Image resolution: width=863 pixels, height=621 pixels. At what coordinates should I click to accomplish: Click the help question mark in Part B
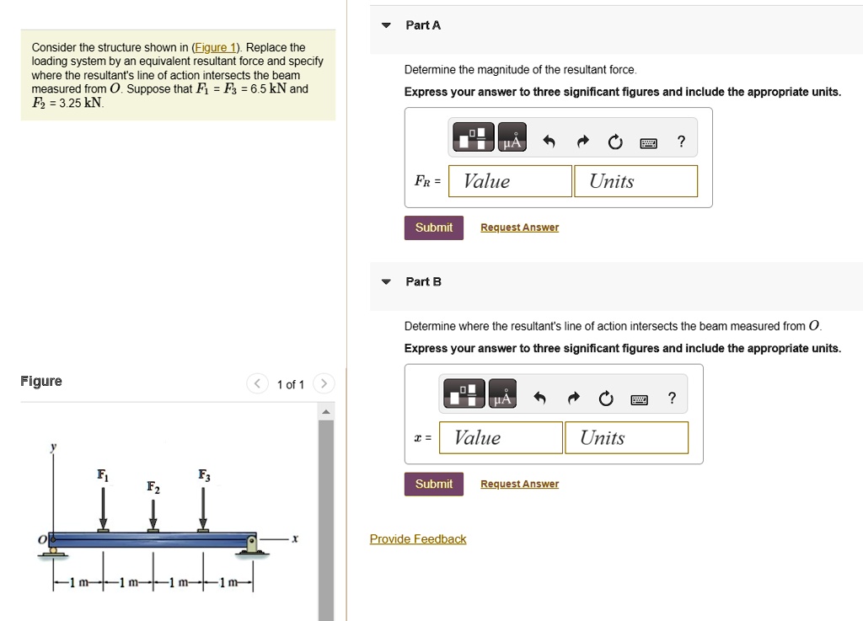[x=671, y=398]
